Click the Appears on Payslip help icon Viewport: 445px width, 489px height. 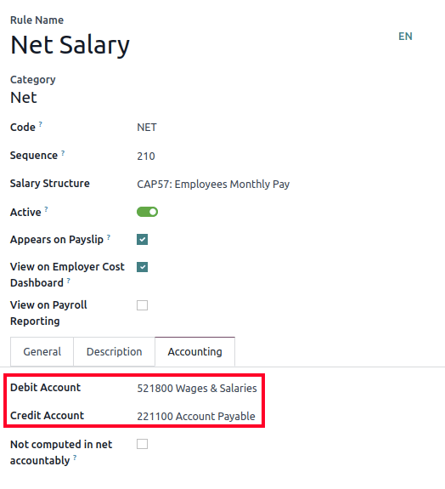(x=109, y=237)
